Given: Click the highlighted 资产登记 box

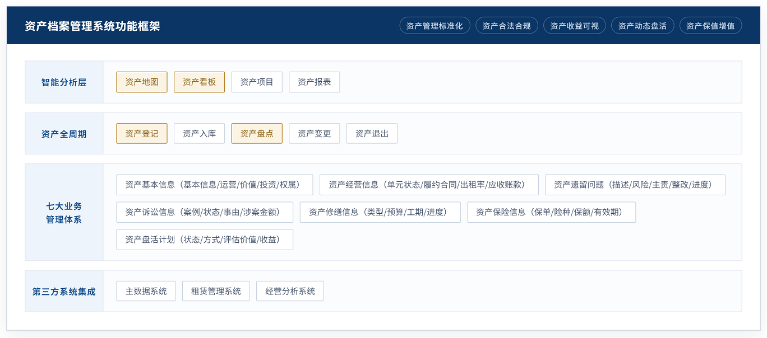Looking at the screenshot, I should [142, 134].
